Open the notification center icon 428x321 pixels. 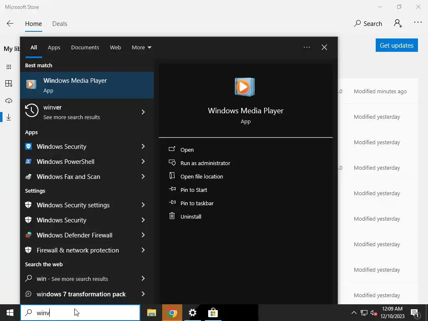click(x=415, y=313)
